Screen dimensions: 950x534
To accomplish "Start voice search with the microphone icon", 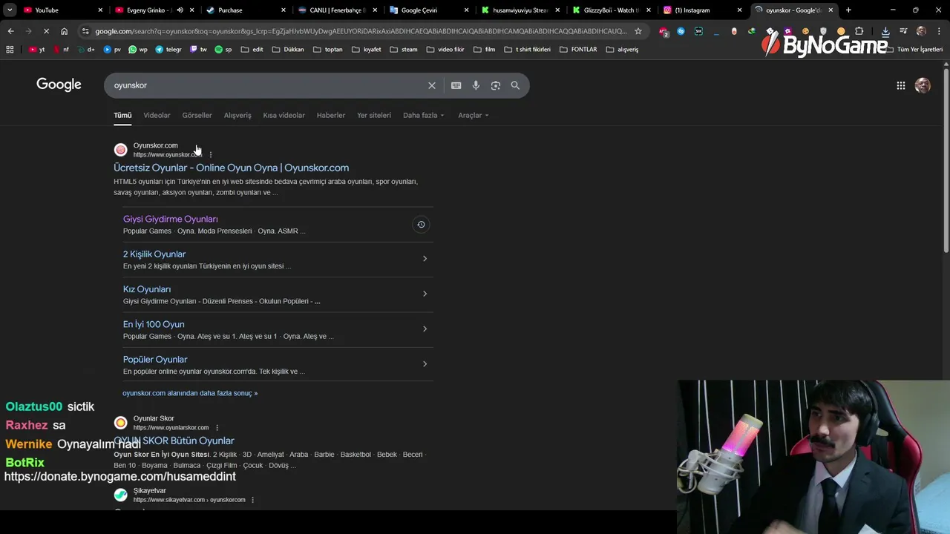I will click(x=476, y=85).
